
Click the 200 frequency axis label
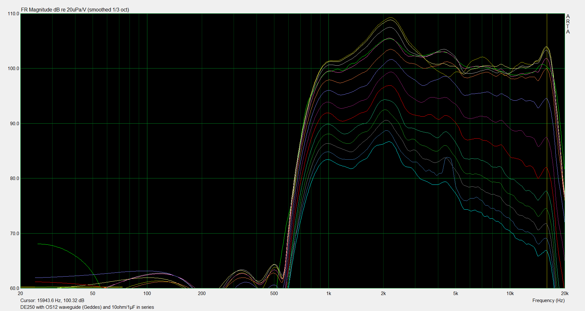tap(202, 293)
